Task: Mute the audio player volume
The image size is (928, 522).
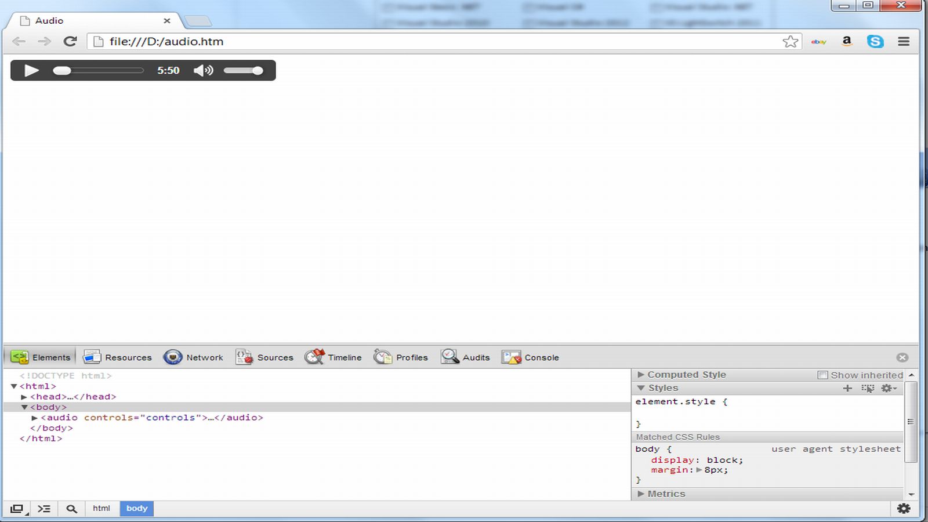Action: click(x=203, y=71)
